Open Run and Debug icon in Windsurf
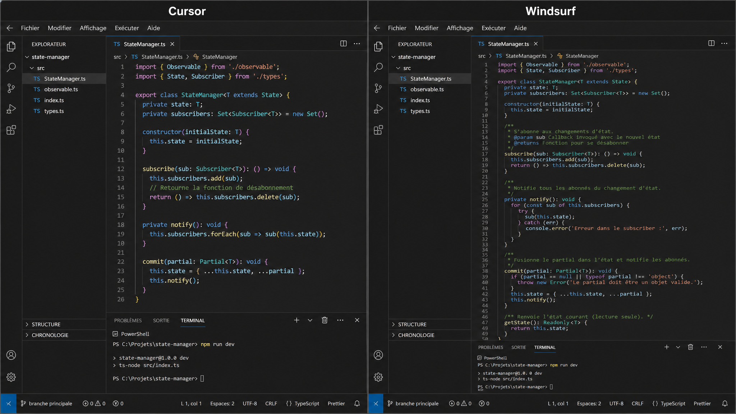Screen dimensions: 736x414 pyautogui.click(x=378, y=109)
